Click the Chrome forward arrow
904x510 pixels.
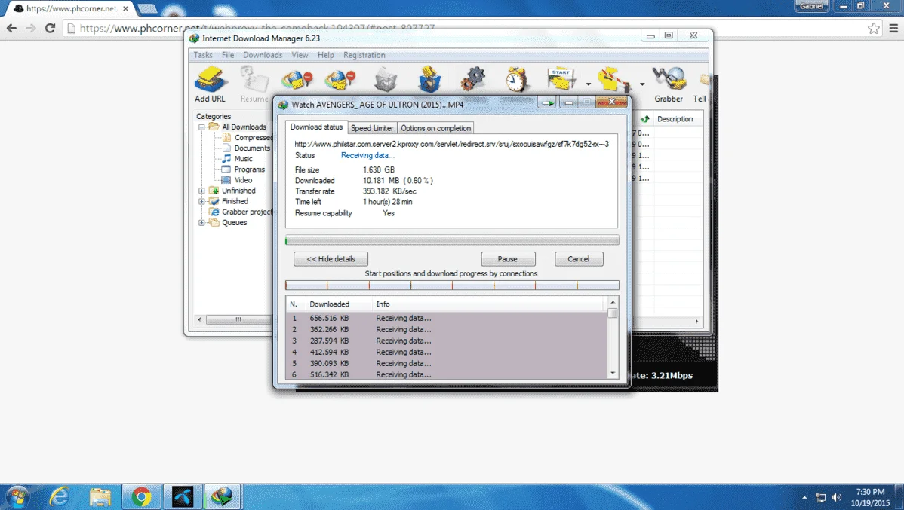30,28
